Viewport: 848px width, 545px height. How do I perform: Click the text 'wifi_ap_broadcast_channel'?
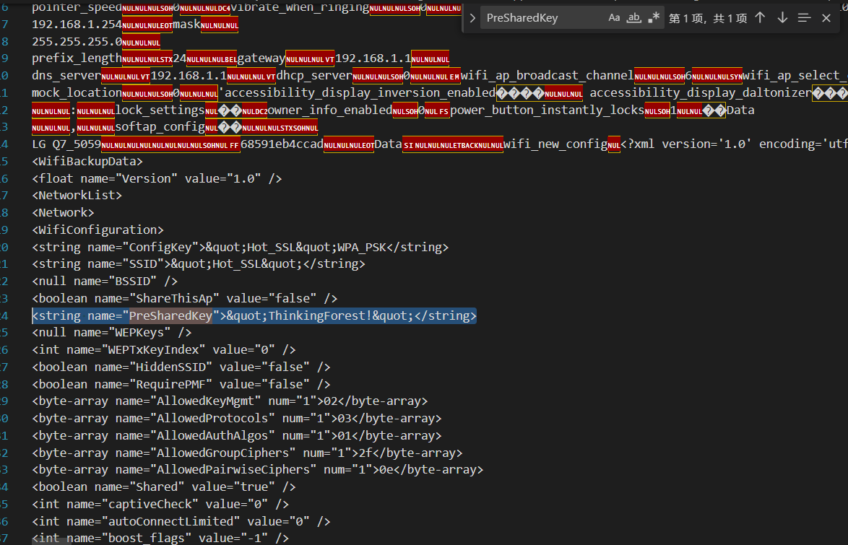coord(548,76)
